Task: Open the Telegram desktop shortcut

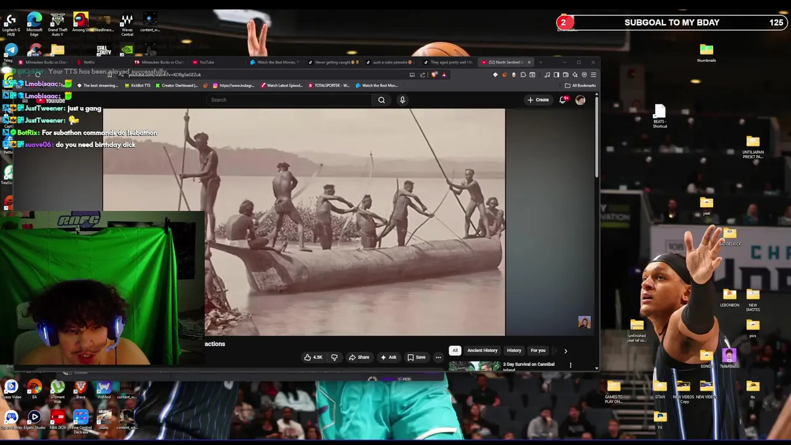Action: coord(11,51)
